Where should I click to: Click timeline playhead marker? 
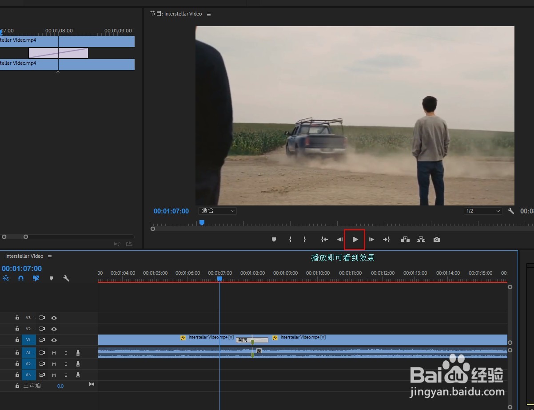(219, 279)
